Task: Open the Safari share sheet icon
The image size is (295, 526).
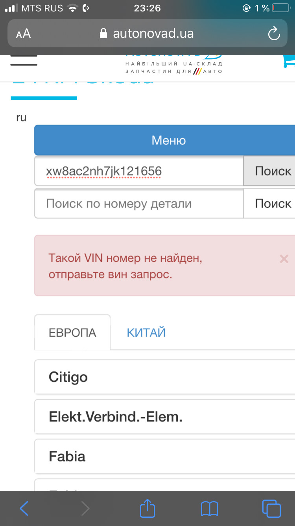Action: coord(147,508)
